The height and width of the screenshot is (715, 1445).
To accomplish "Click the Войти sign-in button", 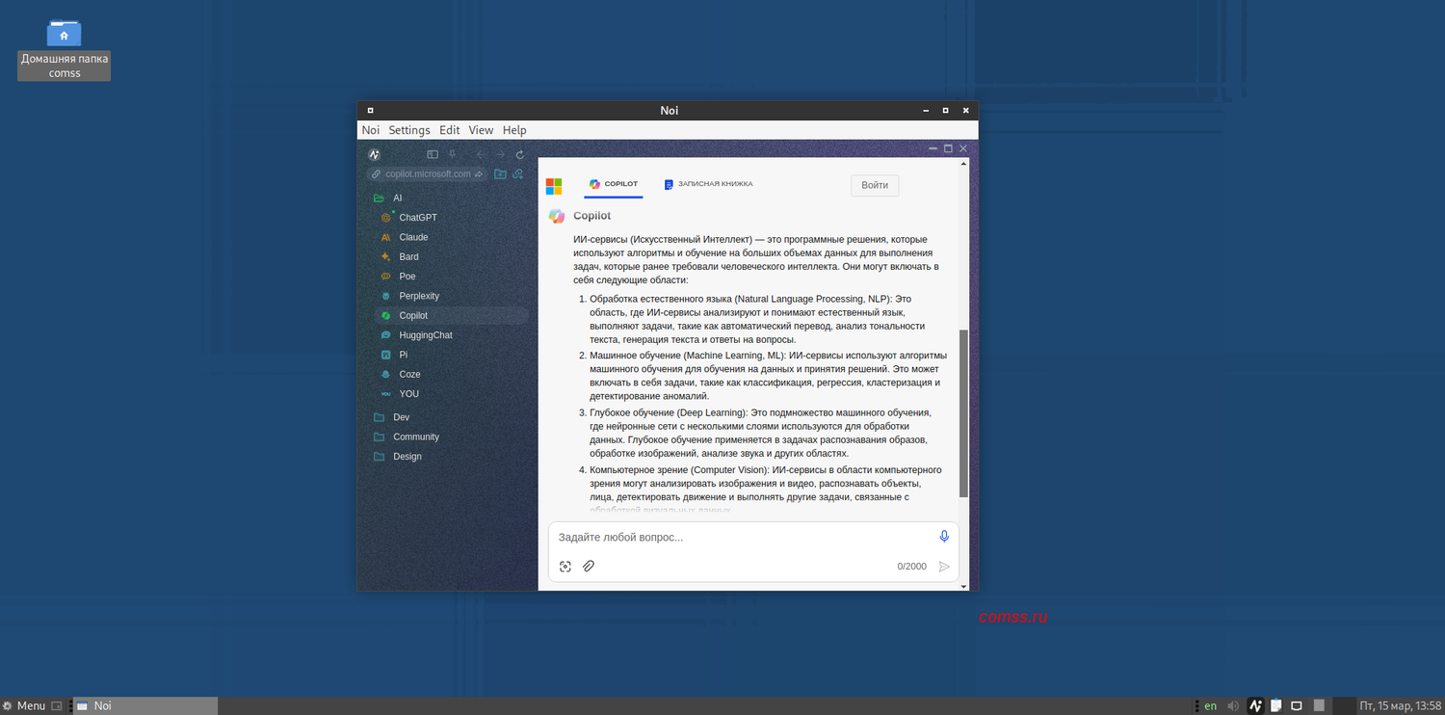I will 875,185.
